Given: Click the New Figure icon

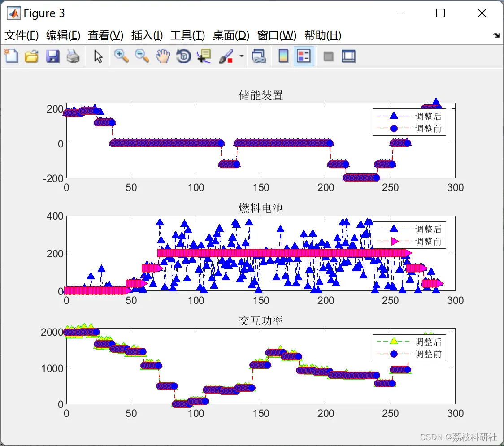Looking at the screenshot, I should [x=12, y=56].
